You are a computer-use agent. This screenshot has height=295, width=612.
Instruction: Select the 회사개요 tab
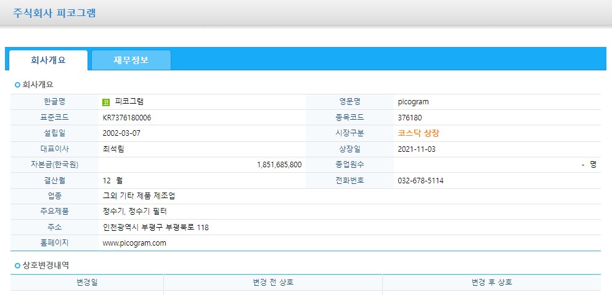click(49, 60)
